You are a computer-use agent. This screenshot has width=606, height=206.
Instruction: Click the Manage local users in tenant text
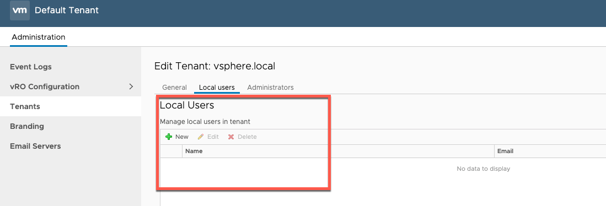tap(205, 122)
